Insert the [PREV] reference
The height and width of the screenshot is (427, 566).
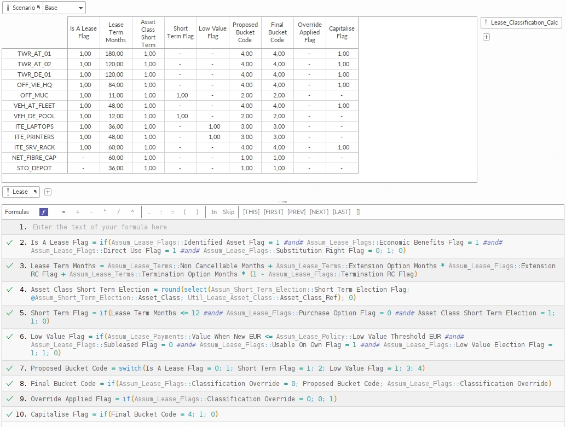(x=296, y=212)
